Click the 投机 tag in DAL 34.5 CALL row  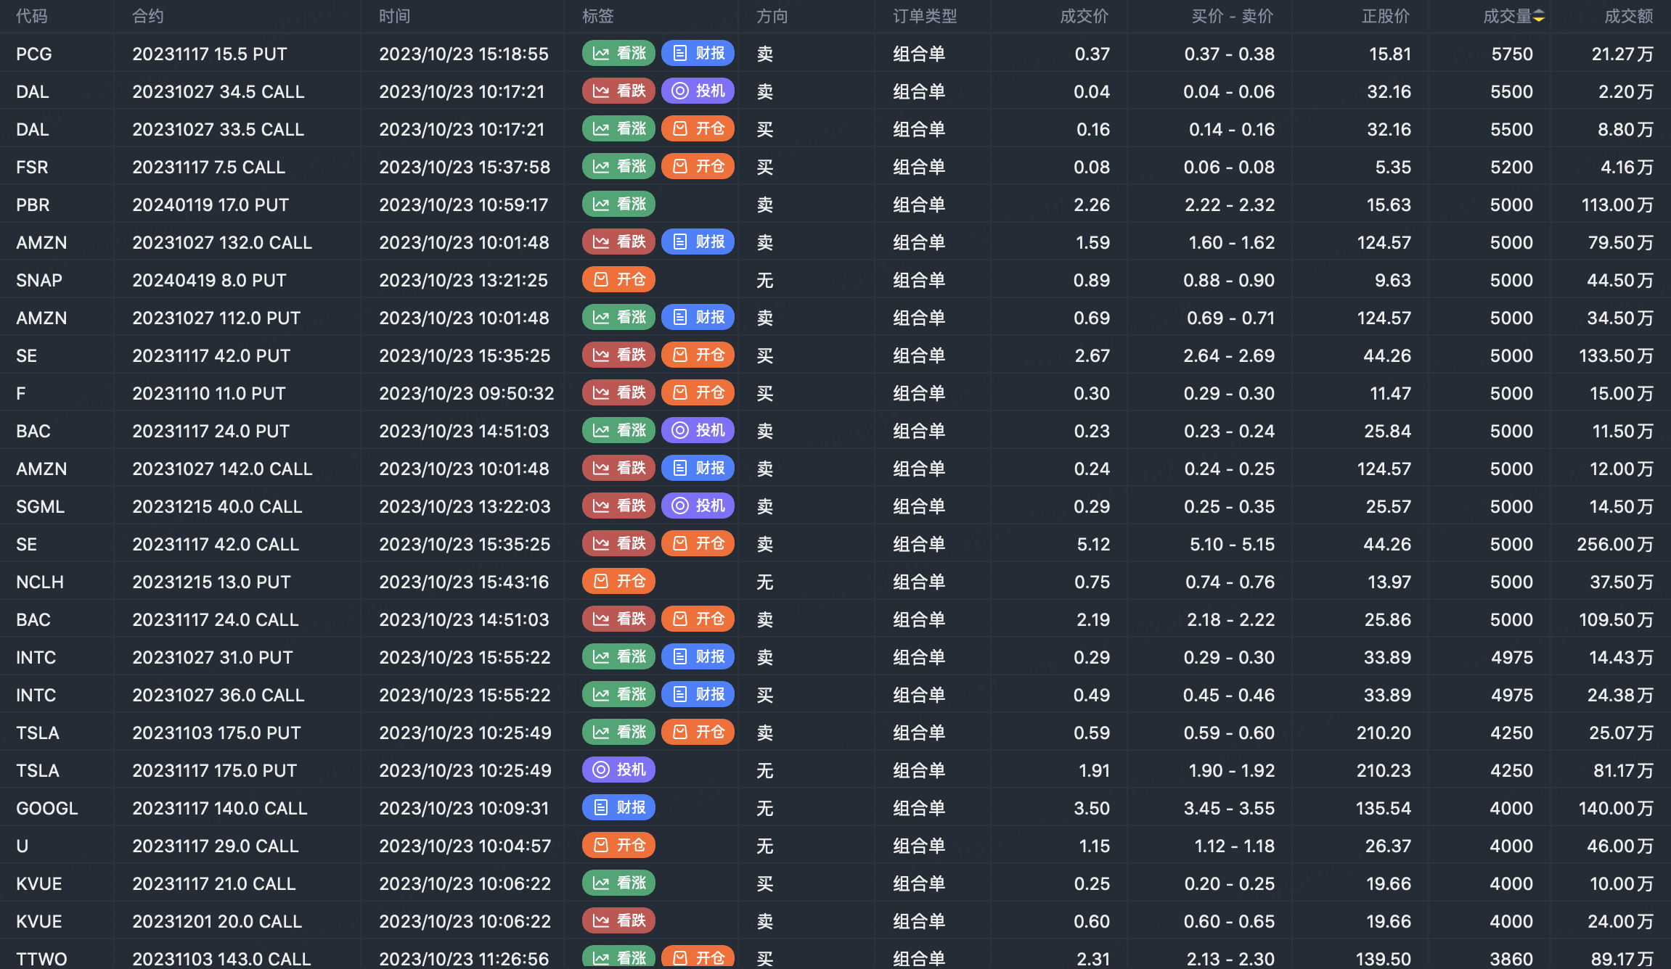[698, 91]
